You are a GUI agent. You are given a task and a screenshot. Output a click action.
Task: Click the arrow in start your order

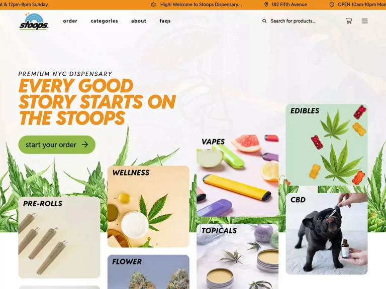tap(85, 144)
